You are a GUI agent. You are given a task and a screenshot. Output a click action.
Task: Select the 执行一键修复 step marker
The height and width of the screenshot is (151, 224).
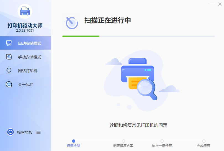click(162, 141)
